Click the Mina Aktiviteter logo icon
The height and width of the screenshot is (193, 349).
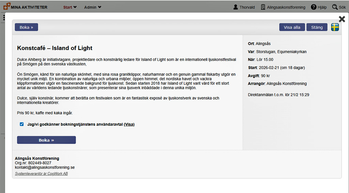point(6,7)
